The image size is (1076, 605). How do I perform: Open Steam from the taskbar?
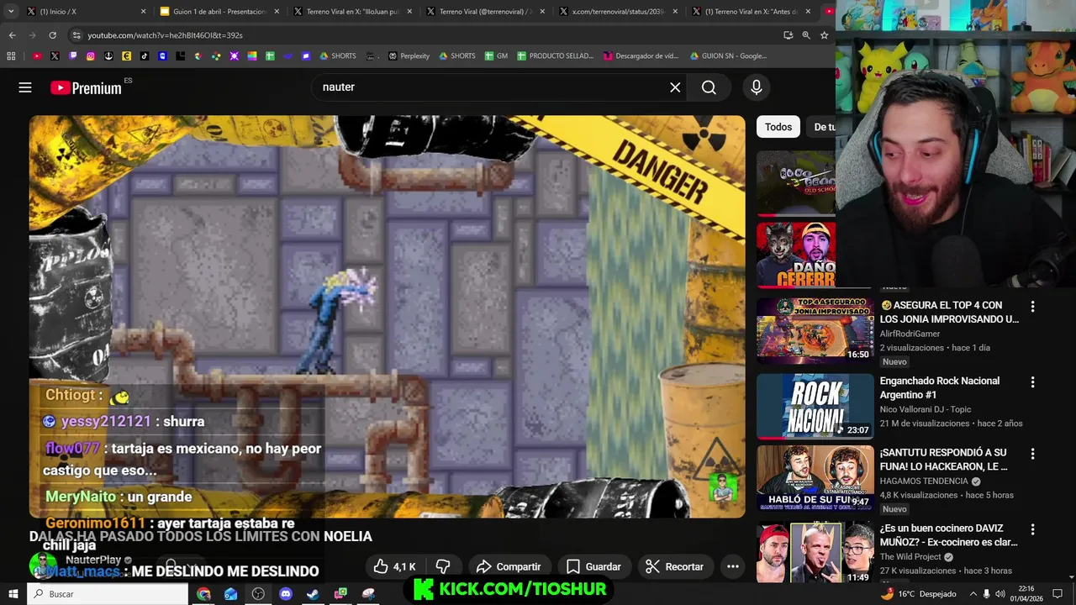click(313, 594)
